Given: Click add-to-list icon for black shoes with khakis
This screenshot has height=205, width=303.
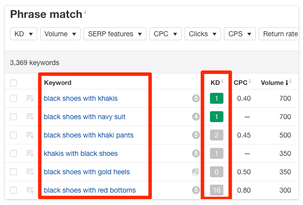Looking at the screenshot, I should click(30, 98).
